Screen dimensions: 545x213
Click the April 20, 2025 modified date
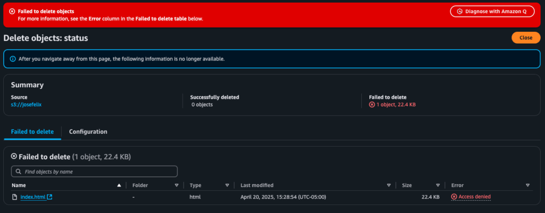(283, 197)
